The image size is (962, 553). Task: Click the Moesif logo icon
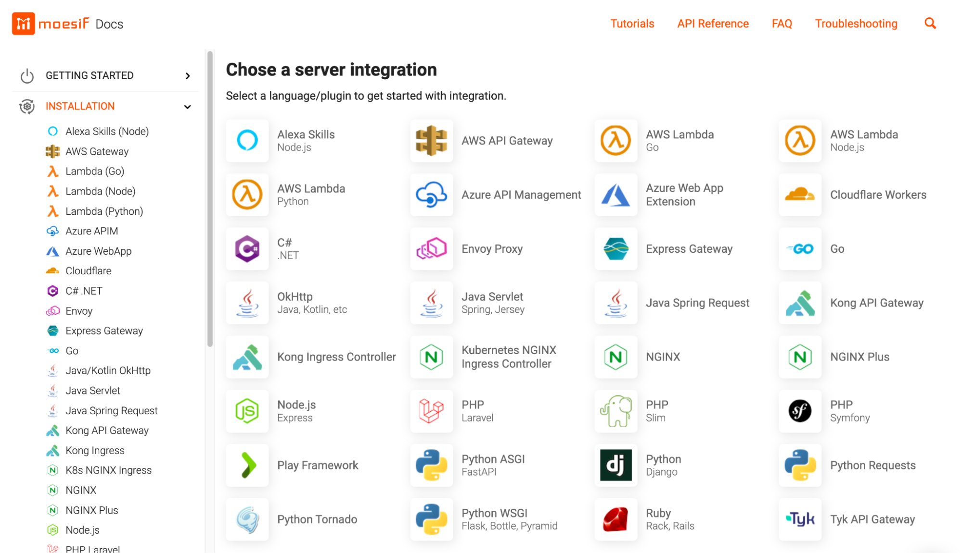click(23, 24)
